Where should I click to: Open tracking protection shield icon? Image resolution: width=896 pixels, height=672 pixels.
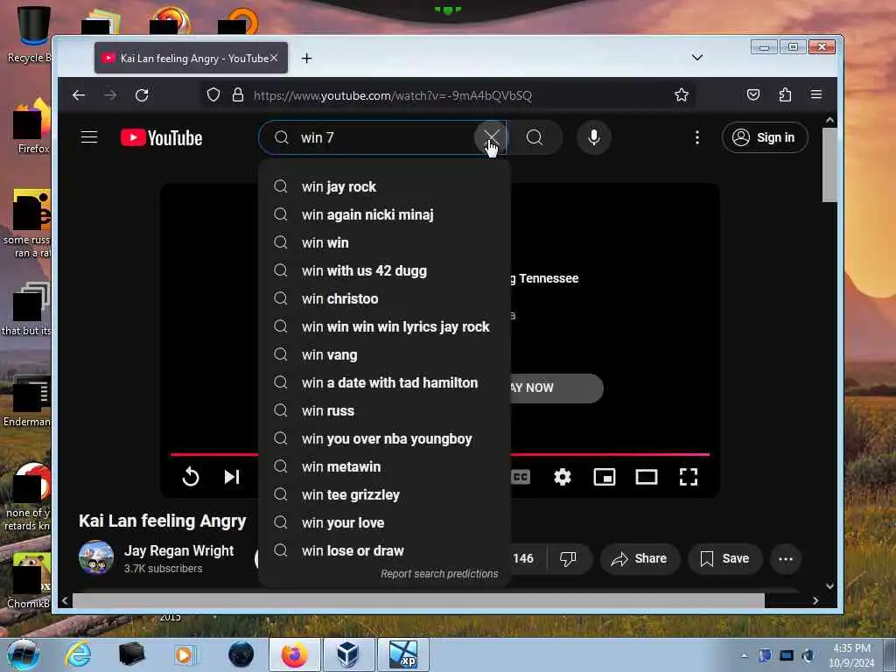click(213, 94)
